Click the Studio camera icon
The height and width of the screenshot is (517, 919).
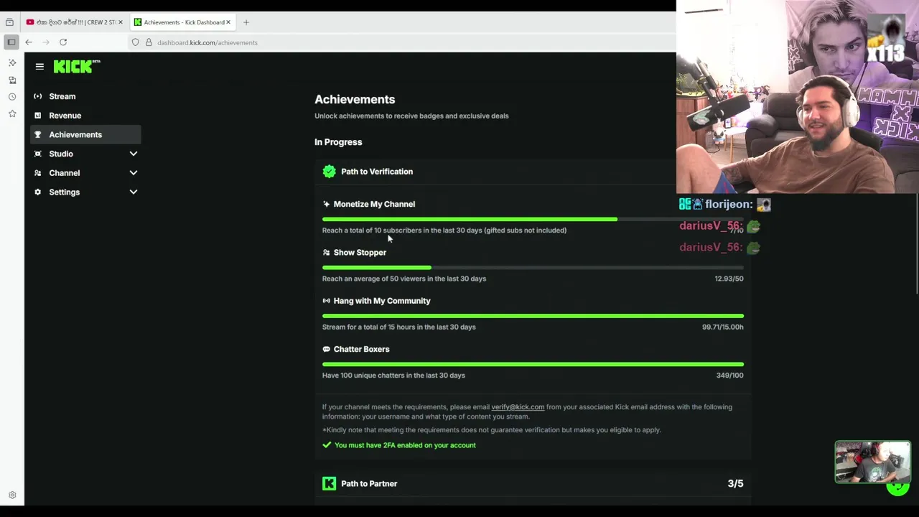click(38, 154)
